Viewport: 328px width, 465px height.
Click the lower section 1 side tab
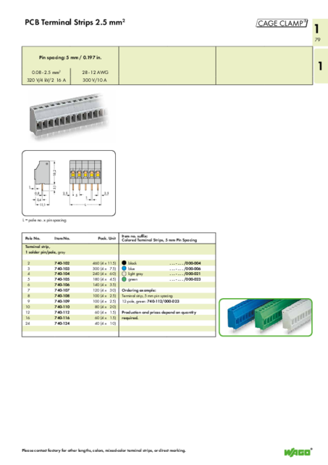(x=321, y=66)
